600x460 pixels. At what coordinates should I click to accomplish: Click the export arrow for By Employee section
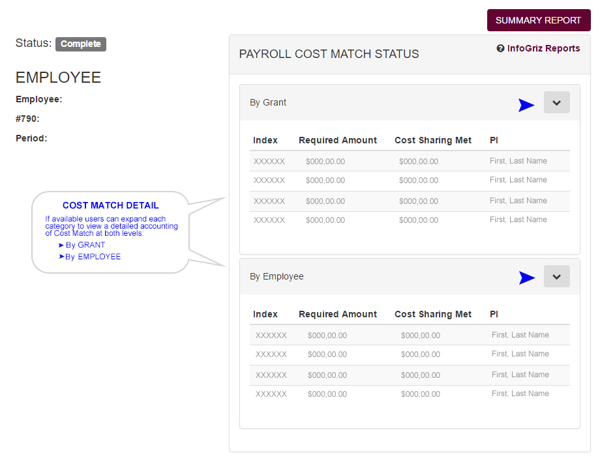527,278
